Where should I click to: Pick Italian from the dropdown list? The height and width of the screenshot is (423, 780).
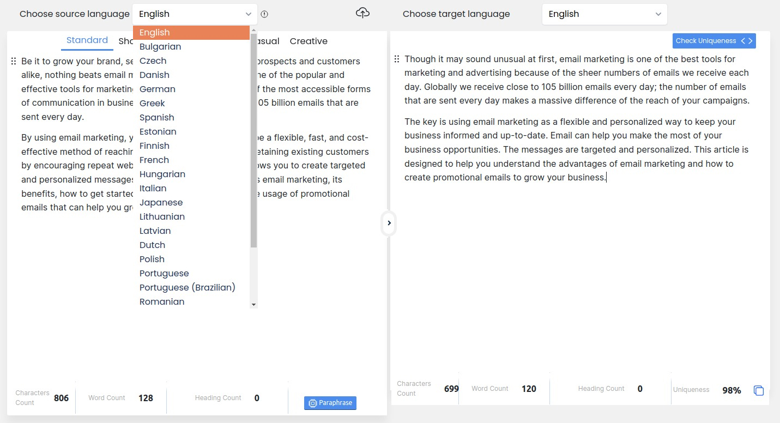point(191,189)
